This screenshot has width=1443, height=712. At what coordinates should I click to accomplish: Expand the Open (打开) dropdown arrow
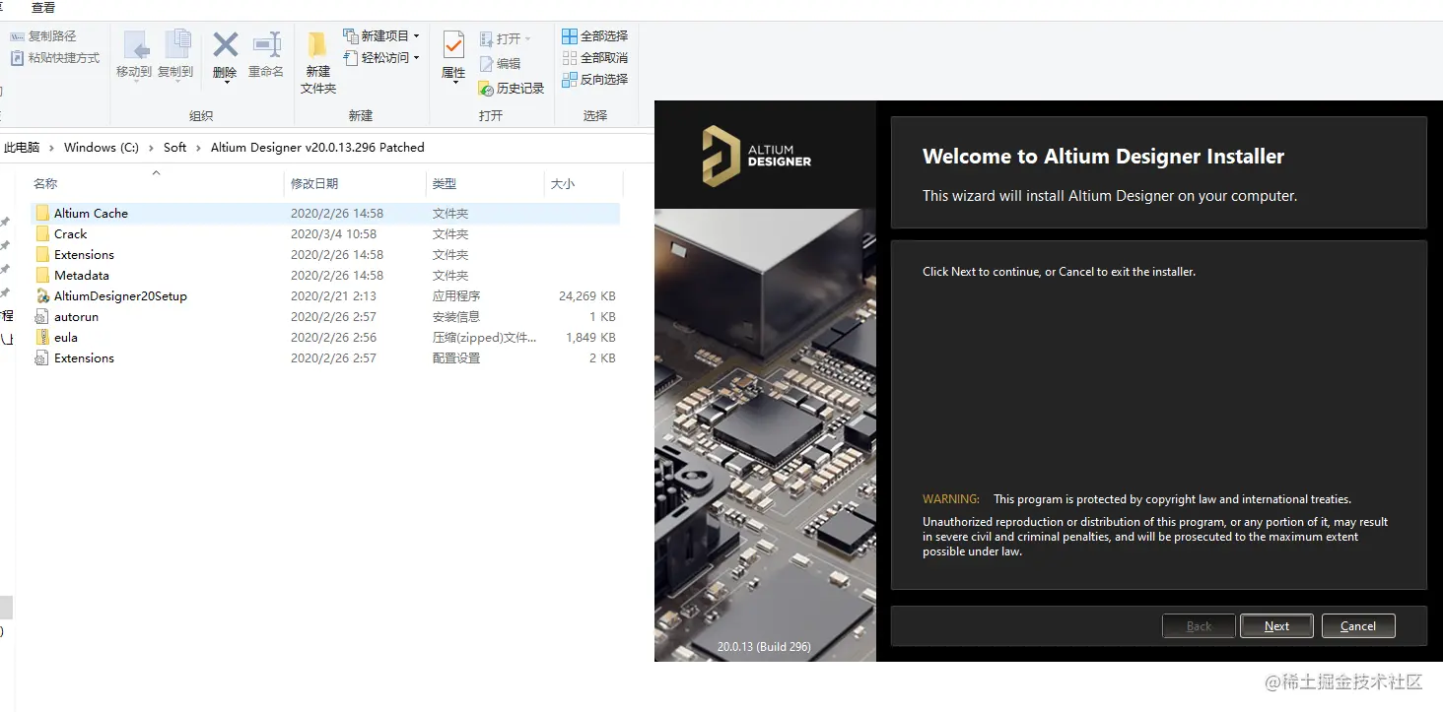click(528, 39)
